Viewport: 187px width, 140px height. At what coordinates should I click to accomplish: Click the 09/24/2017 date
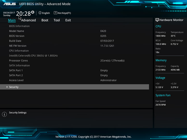(9, 13)
